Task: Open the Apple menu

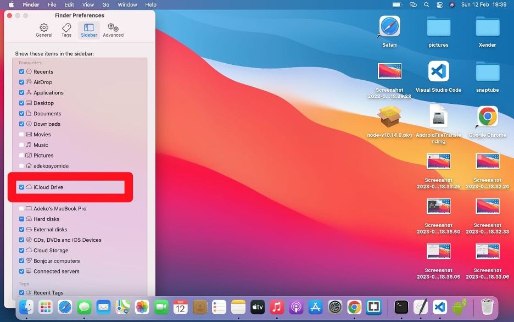Action: click(12, 4)
